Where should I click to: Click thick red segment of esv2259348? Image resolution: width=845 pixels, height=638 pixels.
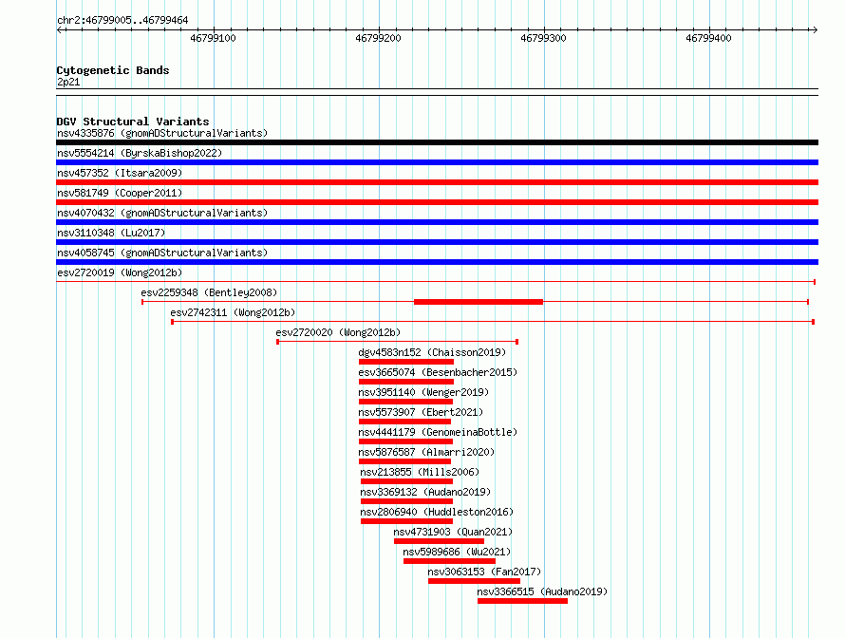(479, 302)
